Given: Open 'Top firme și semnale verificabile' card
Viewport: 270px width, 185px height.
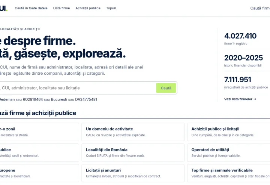Looking at the screenshot, I should coord(228,173).
